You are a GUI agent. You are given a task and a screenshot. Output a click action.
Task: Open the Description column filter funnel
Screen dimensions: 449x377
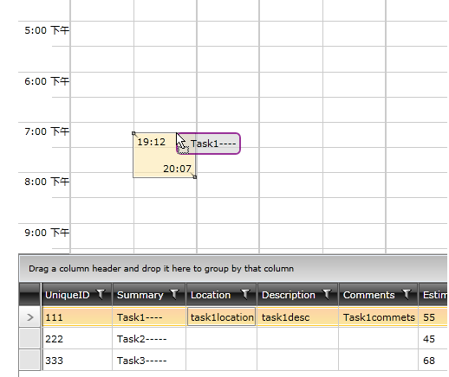pos(327,294)
